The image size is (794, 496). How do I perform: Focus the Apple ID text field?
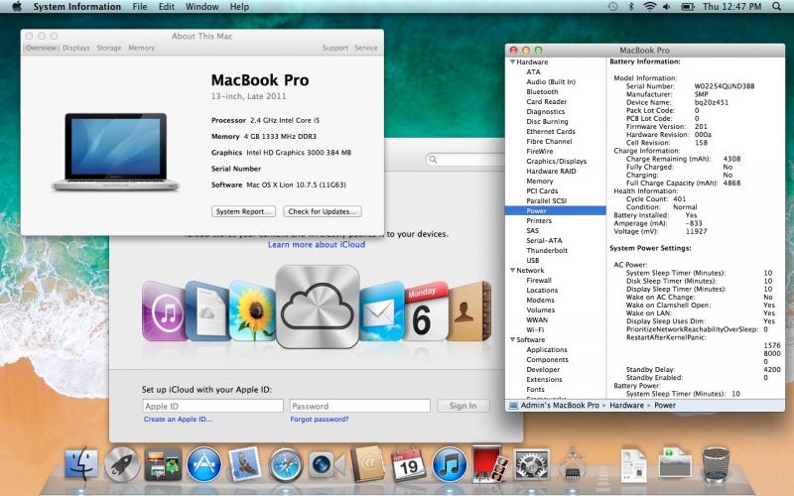213,406
